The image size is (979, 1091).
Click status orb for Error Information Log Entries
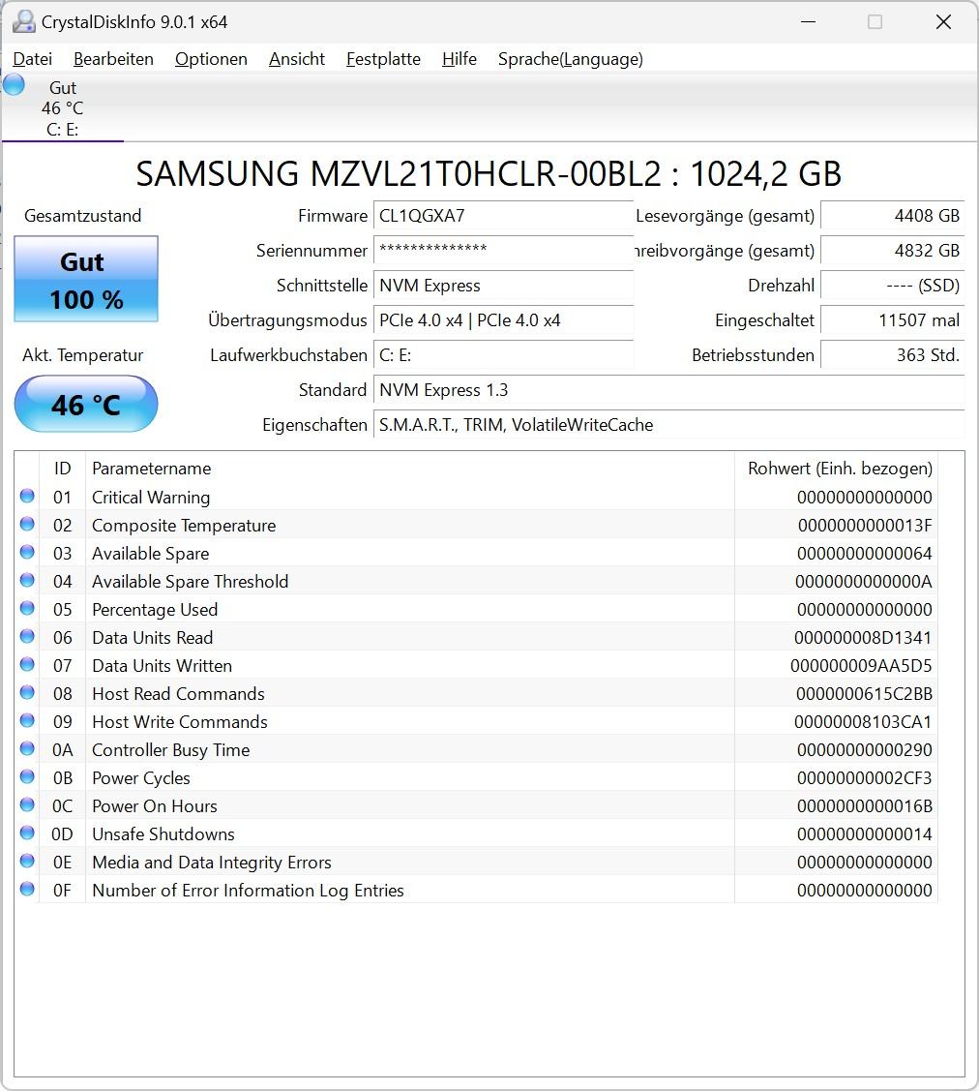27,889
